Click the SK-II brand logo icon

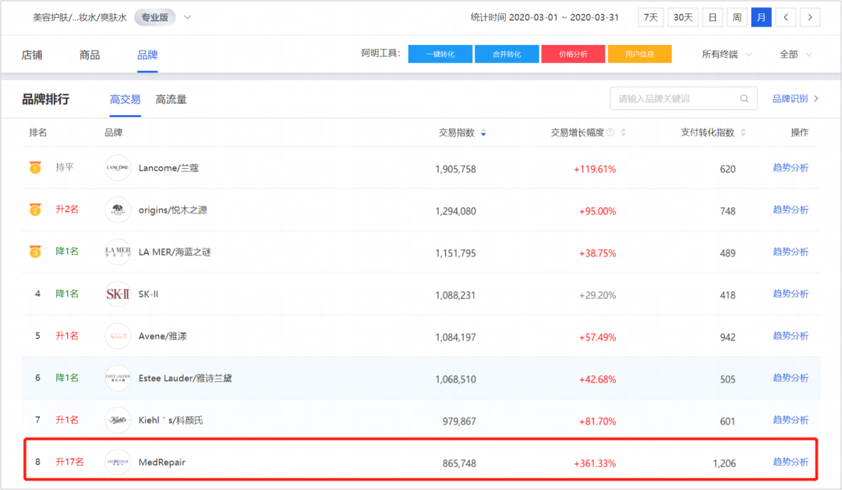pyautogui.click(x=118, y=294)
